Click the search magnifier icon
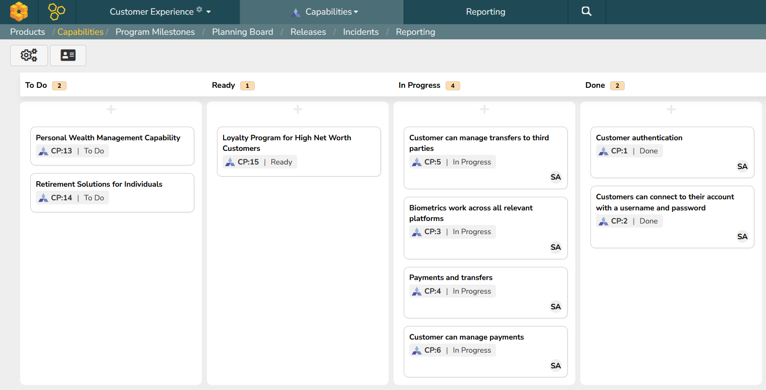The image size is (766, 390). click(x=586, y=12)
